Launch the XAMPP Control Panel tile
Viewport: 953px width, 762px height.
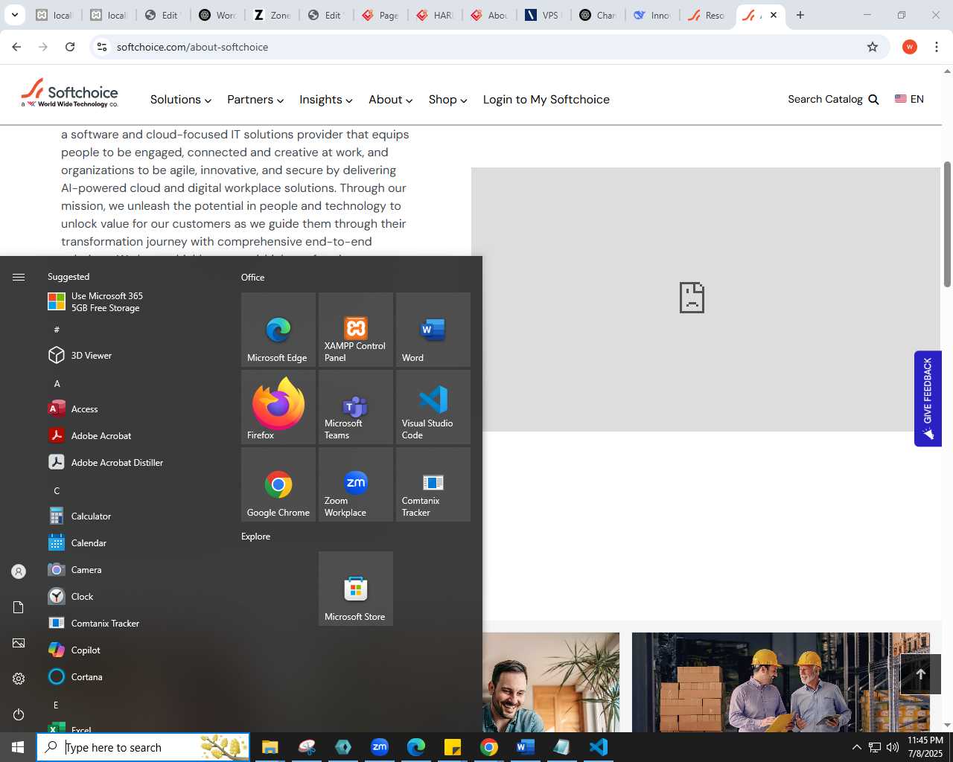[355, 330]
